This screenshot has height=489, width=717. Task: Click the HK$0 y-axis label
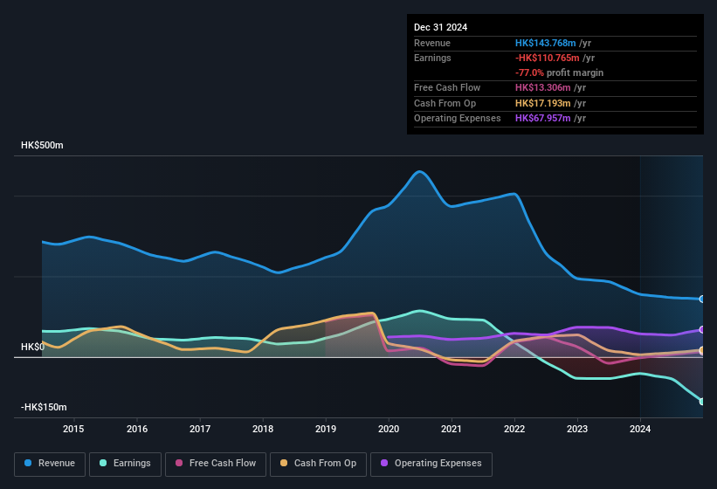coord(33,347)
